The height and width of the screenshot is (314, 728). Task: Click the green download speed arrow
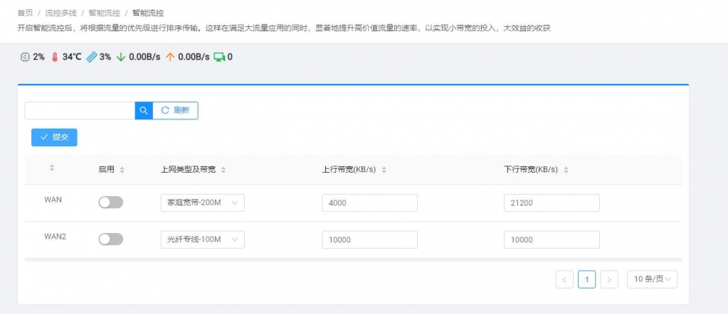point(121,57)
